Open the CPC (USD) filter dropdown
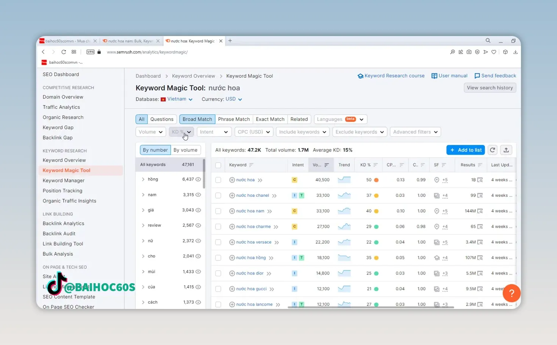Image resolution: width=557 pixels, height=345 pixels. (x=253, y=132)
